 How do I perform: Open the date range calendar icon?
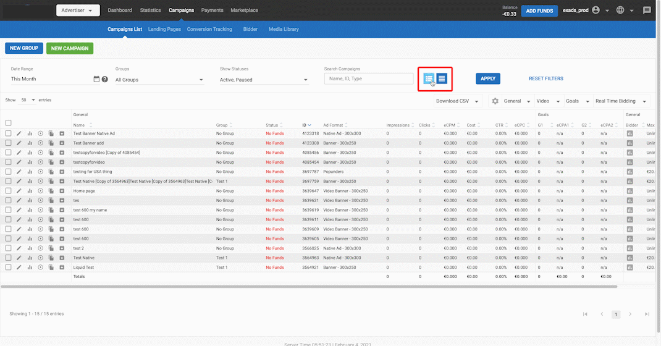[x=96, y=79]
